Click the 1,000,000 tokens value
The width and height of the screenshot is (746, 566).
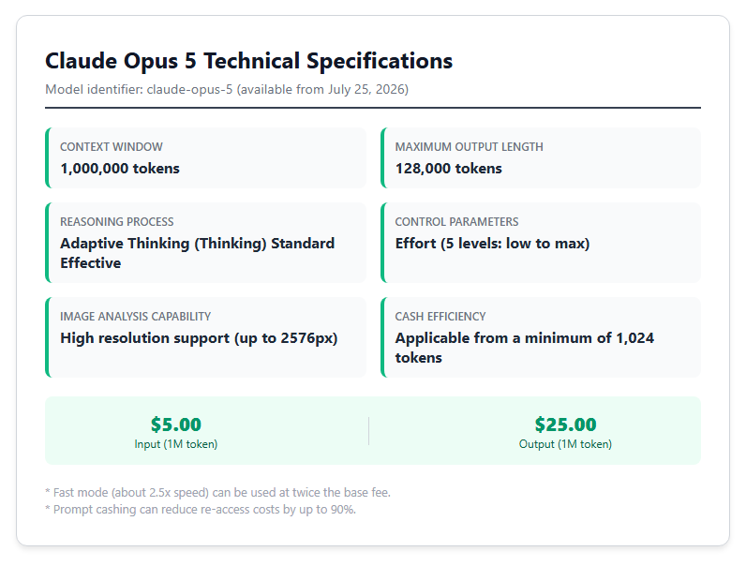click(x=120, y=169)
